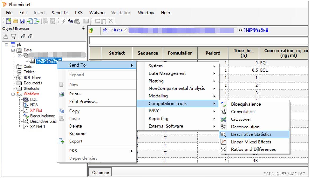Click the Paste clipboard toolbar icon
The width and height of the screenshot is (309, 178).
coord(77,21)
